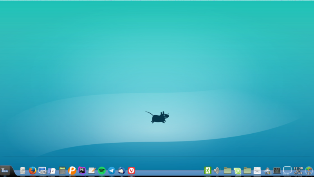Open the clock showing 22:30

point(298,170)
